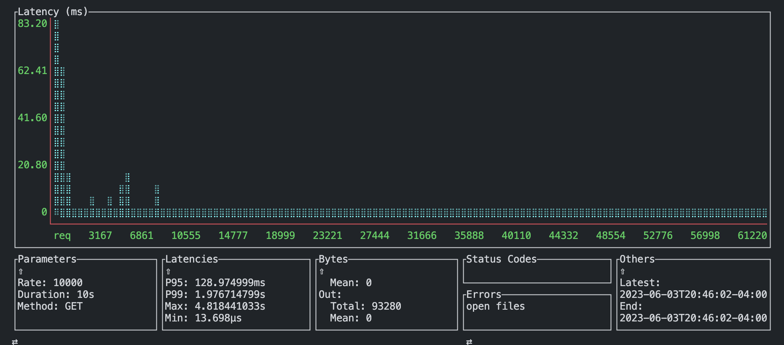The image size is (784, 345).
Task: Click the 61220 x-axis label
Action: coord(752,236)
